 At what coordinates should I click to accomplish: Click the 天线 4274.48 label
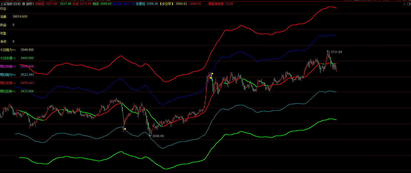tap(82, 4)
